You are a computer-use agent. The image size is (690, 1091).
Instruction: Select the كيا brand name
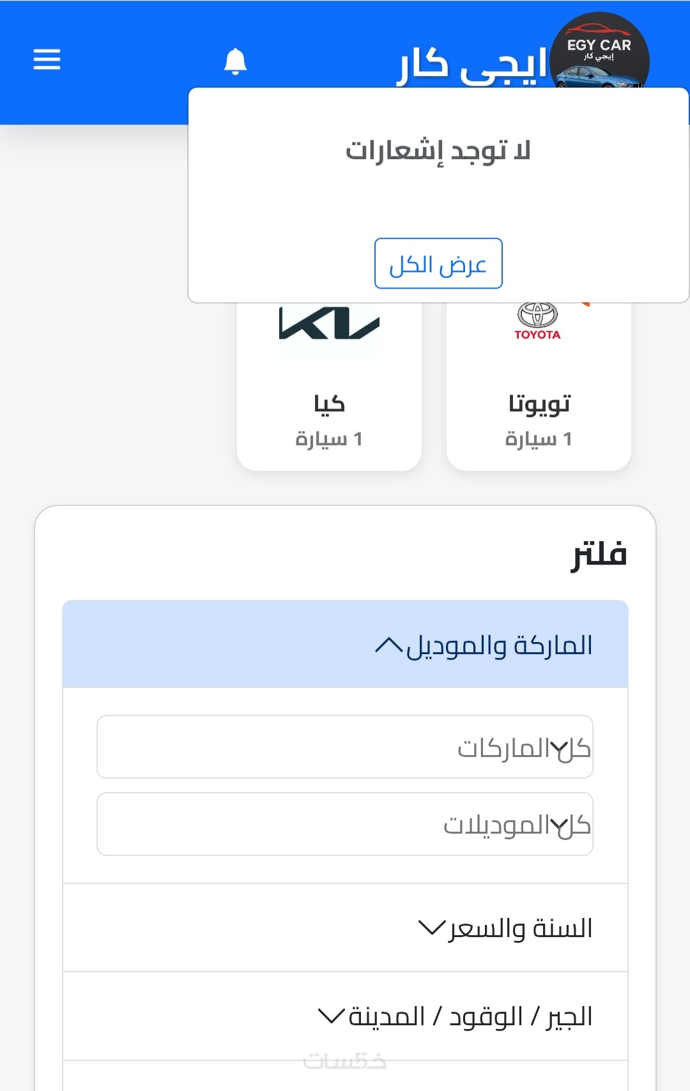(329, 404)
